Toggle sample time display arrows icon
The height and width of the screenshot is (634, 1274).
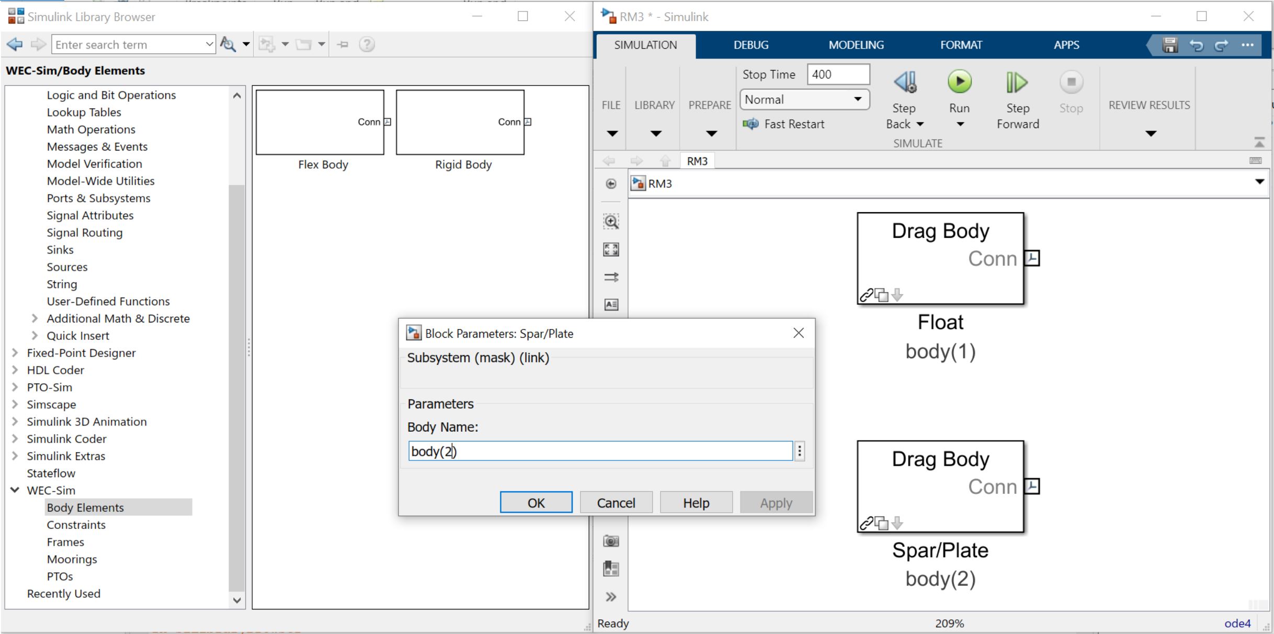click(611, 277)
